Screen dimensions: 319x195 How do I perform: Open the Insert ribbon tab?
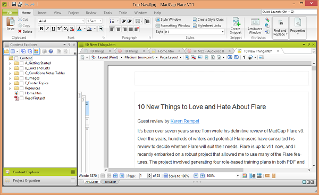42,13
